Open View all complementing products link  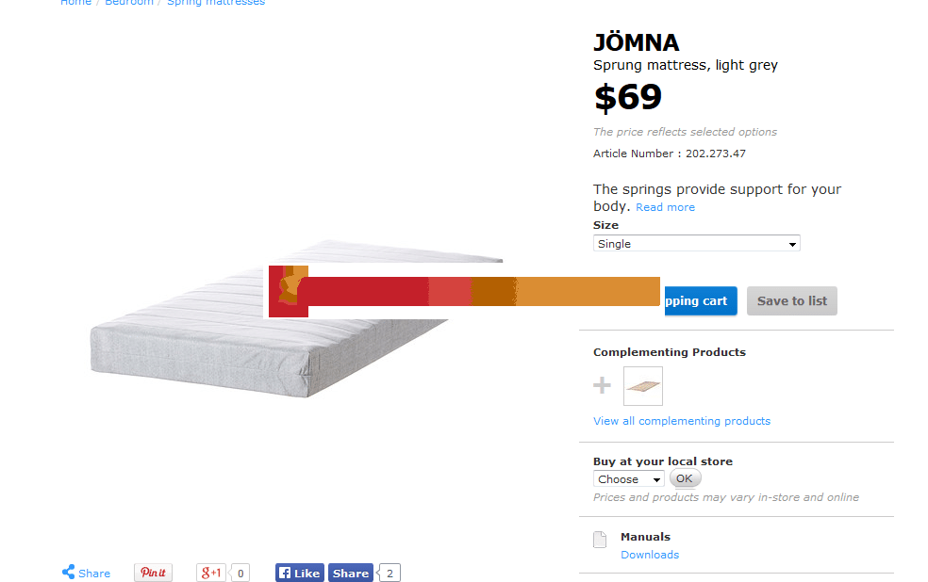coord(681,421)
